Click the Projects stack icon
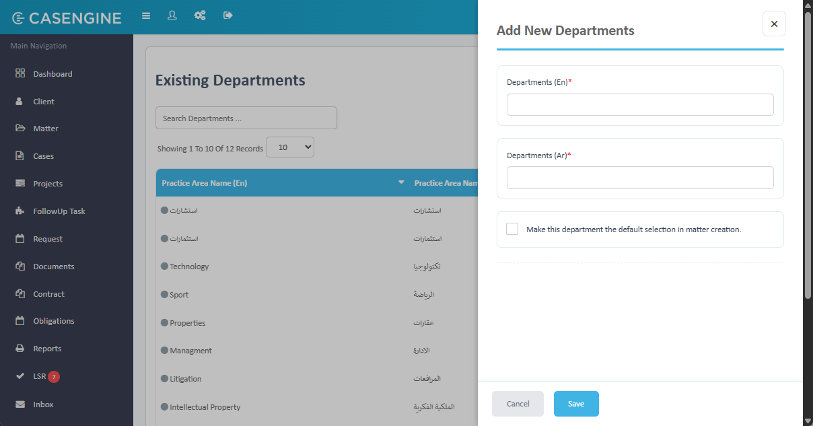Screen dimensions: 813x426 20,183
